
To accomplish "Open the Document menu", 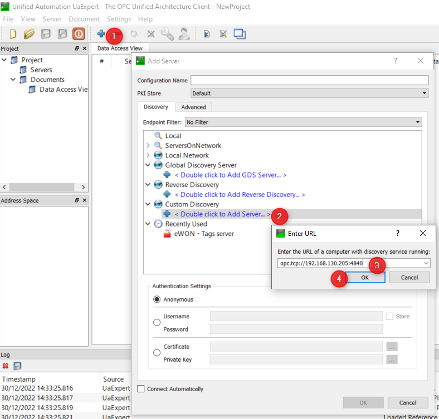I will (x=84, y=19).
